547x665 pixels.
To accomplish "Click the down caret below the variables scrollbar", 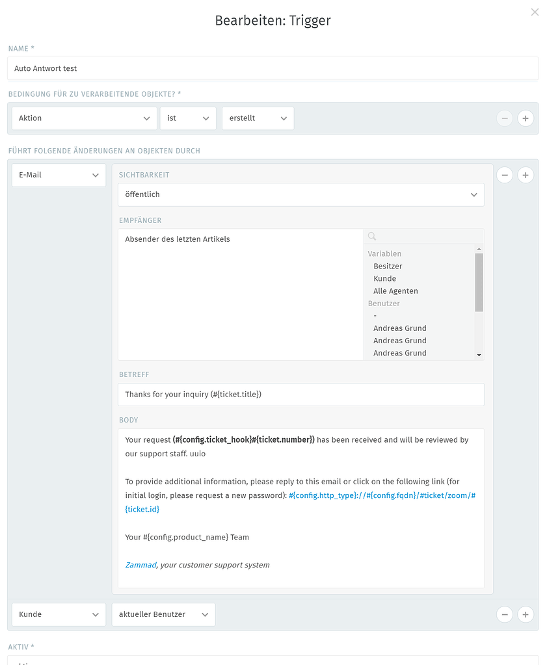I will 479,354.
